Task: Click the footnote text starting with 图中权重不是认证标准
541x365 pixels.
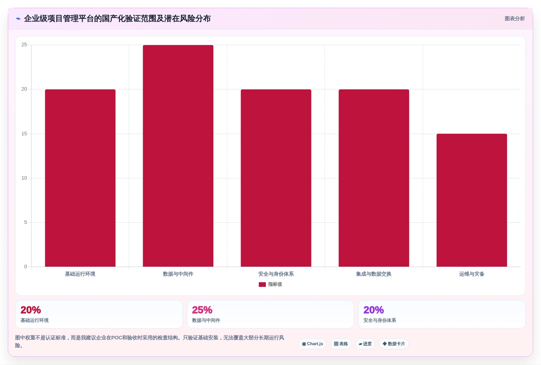Action: click(x=150, y=342)
